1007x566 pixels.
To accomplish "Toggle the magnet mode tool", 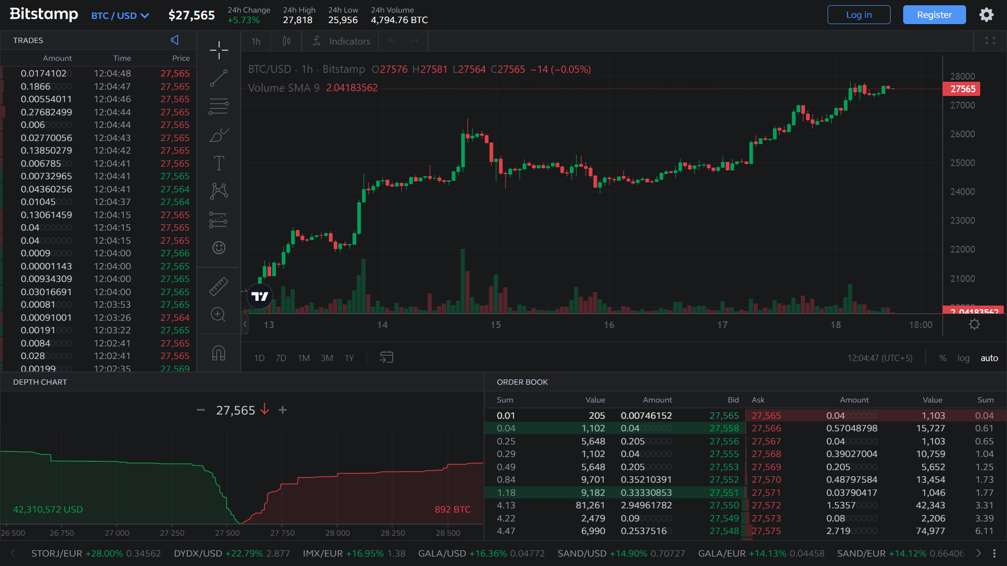I will pyautogui.click(x=219, y=353).
